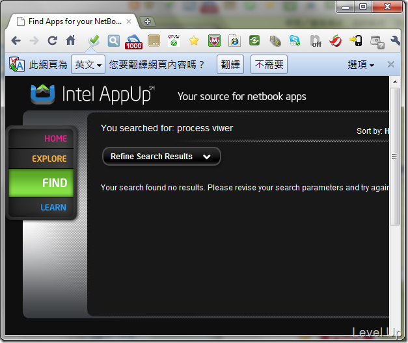Viewport: 408px width, 343px height.
Task: Open the wrench settings menu
Action: pos(395,40)
